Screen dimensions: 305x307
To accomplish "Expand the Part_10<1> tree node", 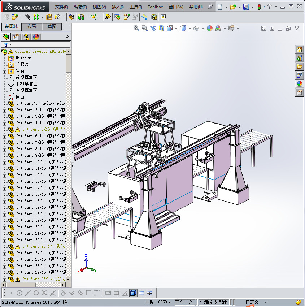I will (4, 162).
